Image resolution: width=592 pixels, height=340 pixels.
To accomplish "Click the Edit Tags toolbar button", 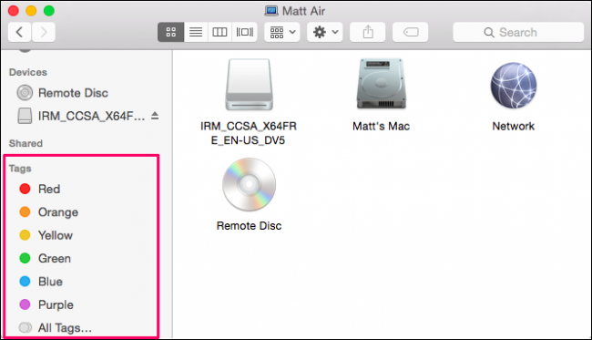I will point(411,32).
